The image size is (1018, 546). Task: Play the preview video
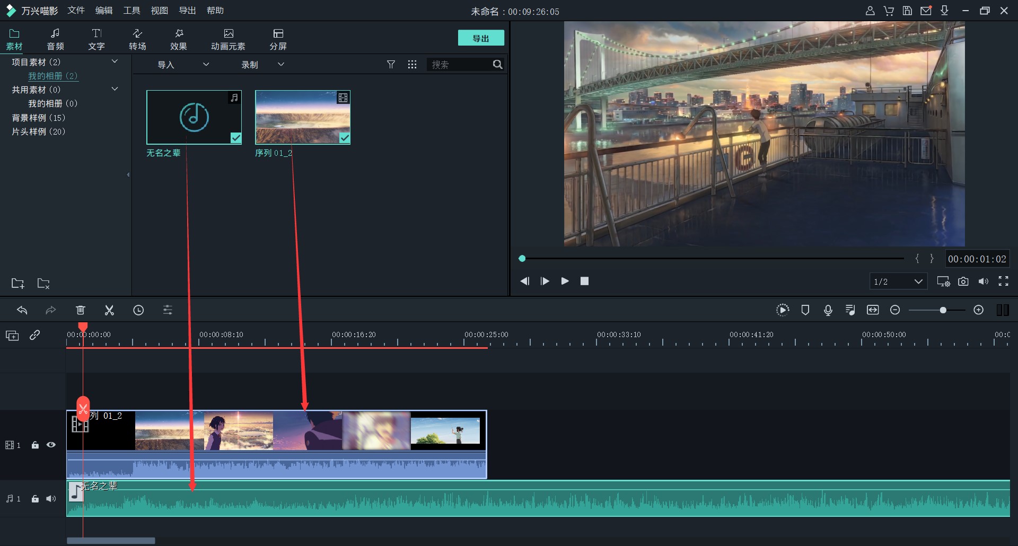(565, 281)
